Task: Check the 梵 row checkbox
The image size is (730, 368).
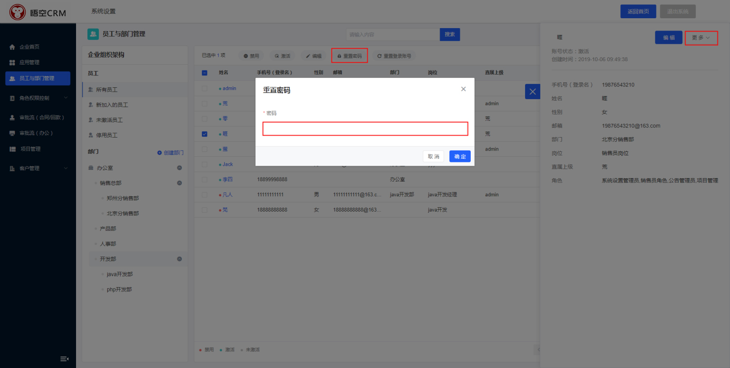Action: [204, 210]
